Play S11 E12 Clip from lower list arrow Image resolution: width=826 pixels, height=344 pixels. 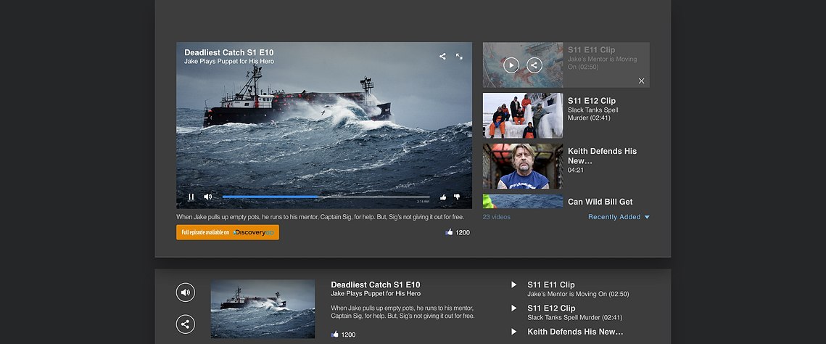pyautogui.click(x=513, y=308)
